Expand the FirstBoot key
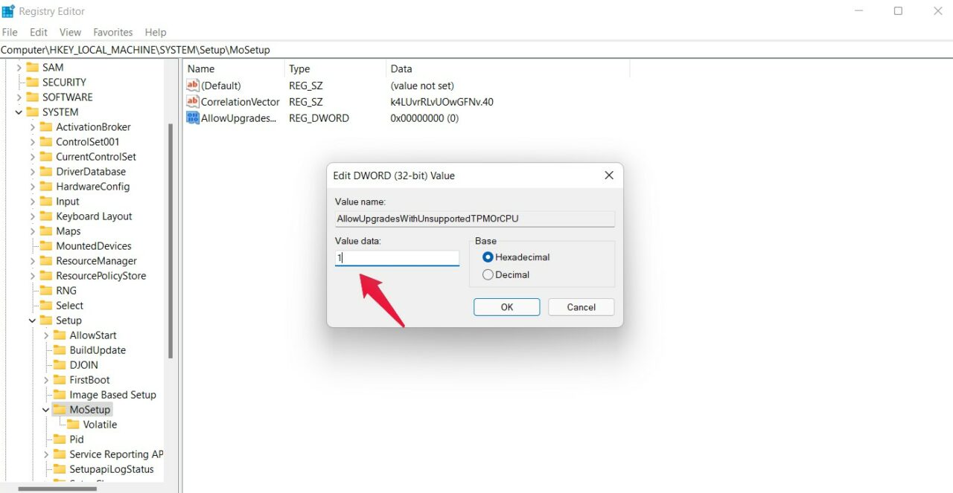 (46, 379)
